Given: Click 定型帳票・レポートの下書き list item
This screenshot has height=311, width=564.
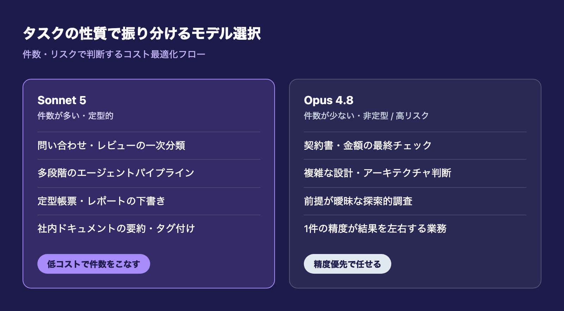Looking at the screenshot, I should click(x=149, y=201).
